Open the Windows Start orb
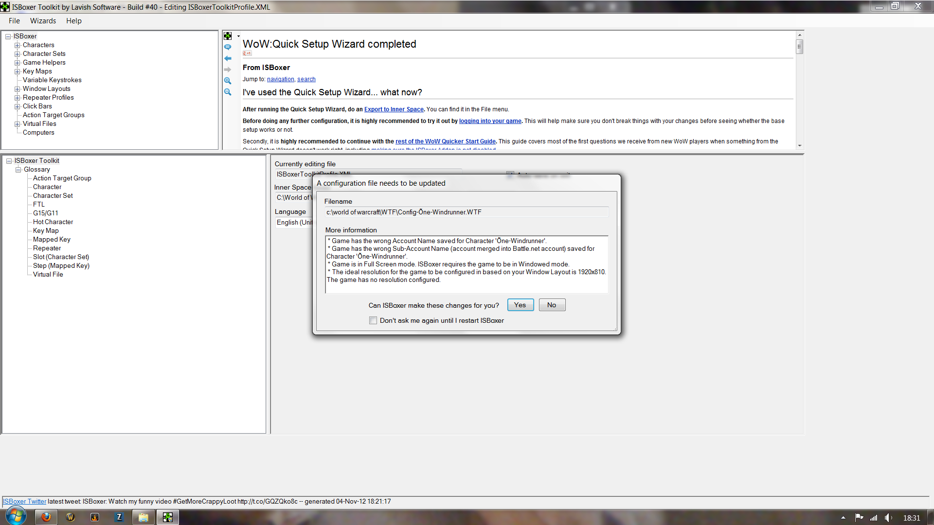The image size is (934, 525). (16, 516)
